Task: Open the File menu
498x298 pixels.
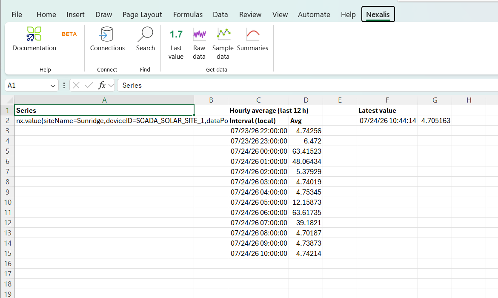Action: tap(17, 14)
